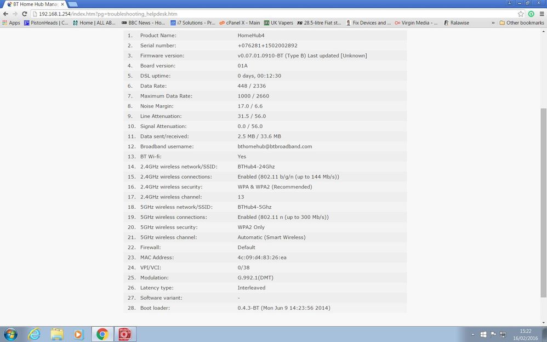Click the browser forward arrow
The image size is (547, 342).
tap(15, 14)
